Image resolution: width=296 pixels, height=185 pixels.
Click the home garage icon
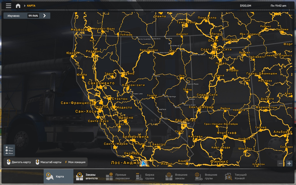click(x=18, y=6)
